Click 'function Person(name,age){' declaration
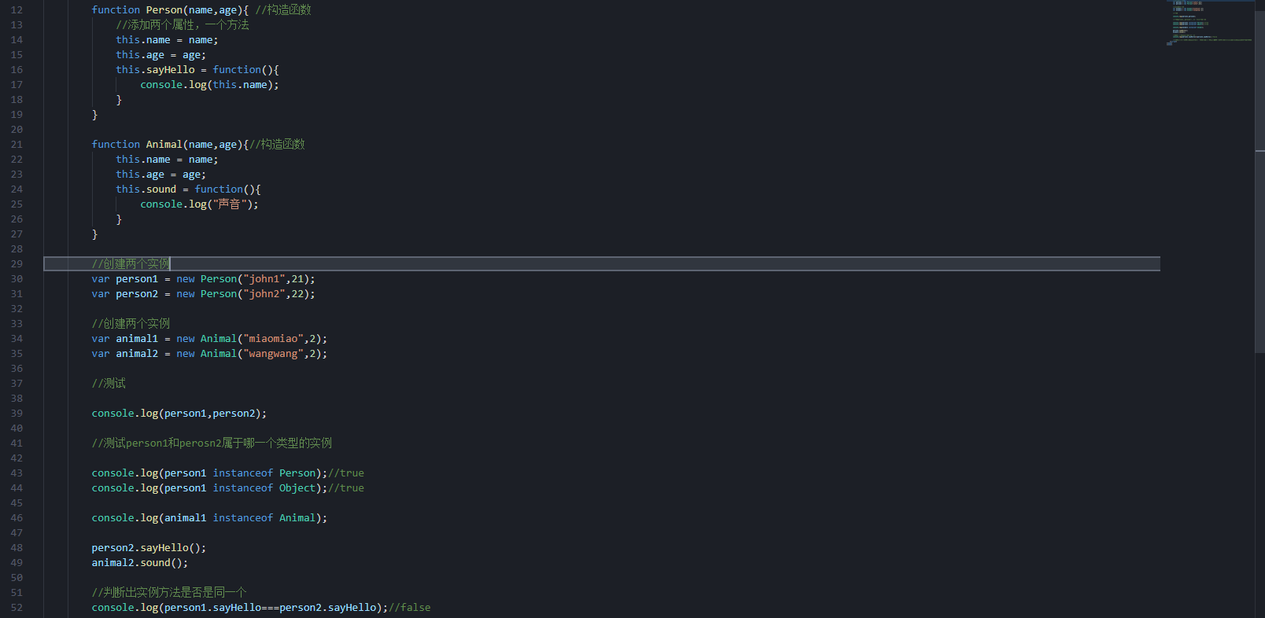The height and width of the screenshot is (618, 1265). click(x=170, y=10)
